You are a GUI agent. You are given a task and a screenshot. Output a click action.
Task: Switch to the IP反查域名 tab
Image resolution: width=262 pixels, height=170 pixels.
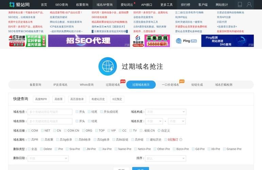(x=60, y=85)
